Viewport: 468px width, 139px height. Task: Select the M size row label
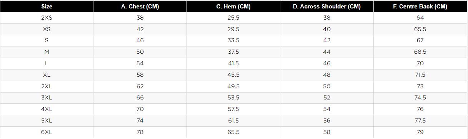[47, 52]
